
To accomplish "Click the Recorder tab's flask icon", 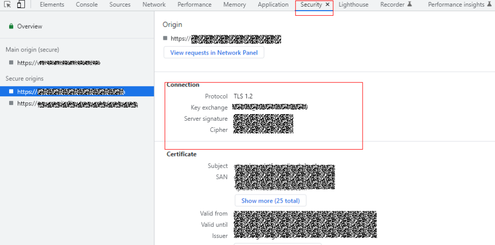I will (409, 5).
